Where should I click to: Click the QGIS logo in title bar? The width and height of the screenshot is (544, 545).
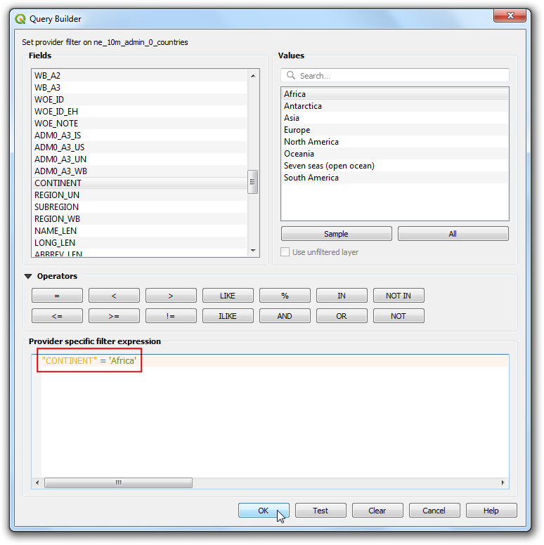20,19
